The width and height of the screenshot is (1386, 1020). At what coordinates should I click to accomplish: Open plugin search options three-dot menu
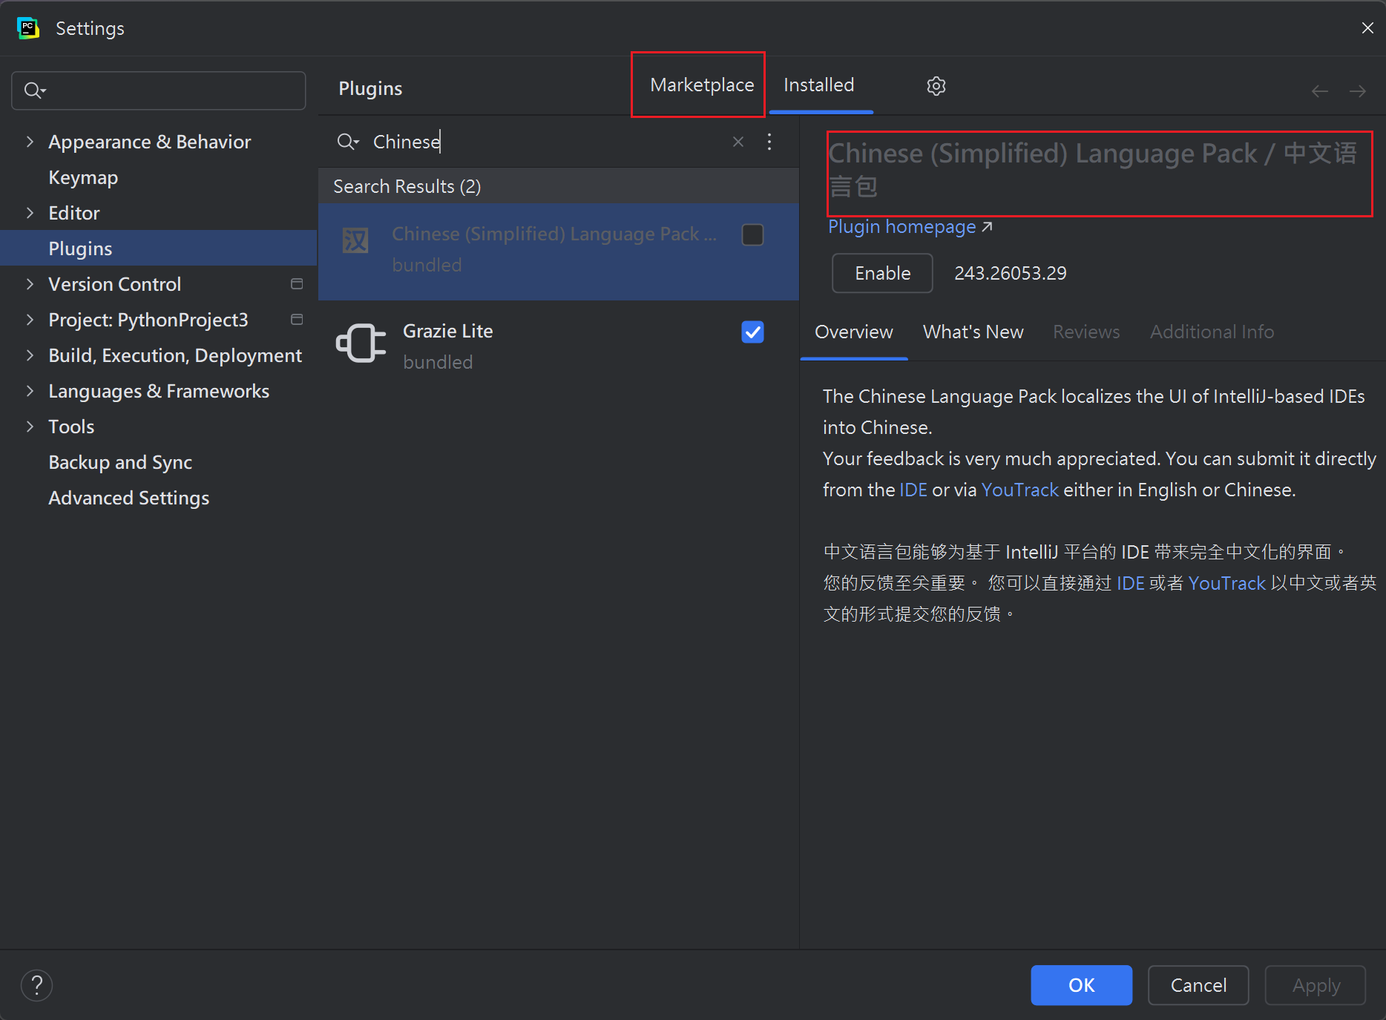(x=769, y=142)
